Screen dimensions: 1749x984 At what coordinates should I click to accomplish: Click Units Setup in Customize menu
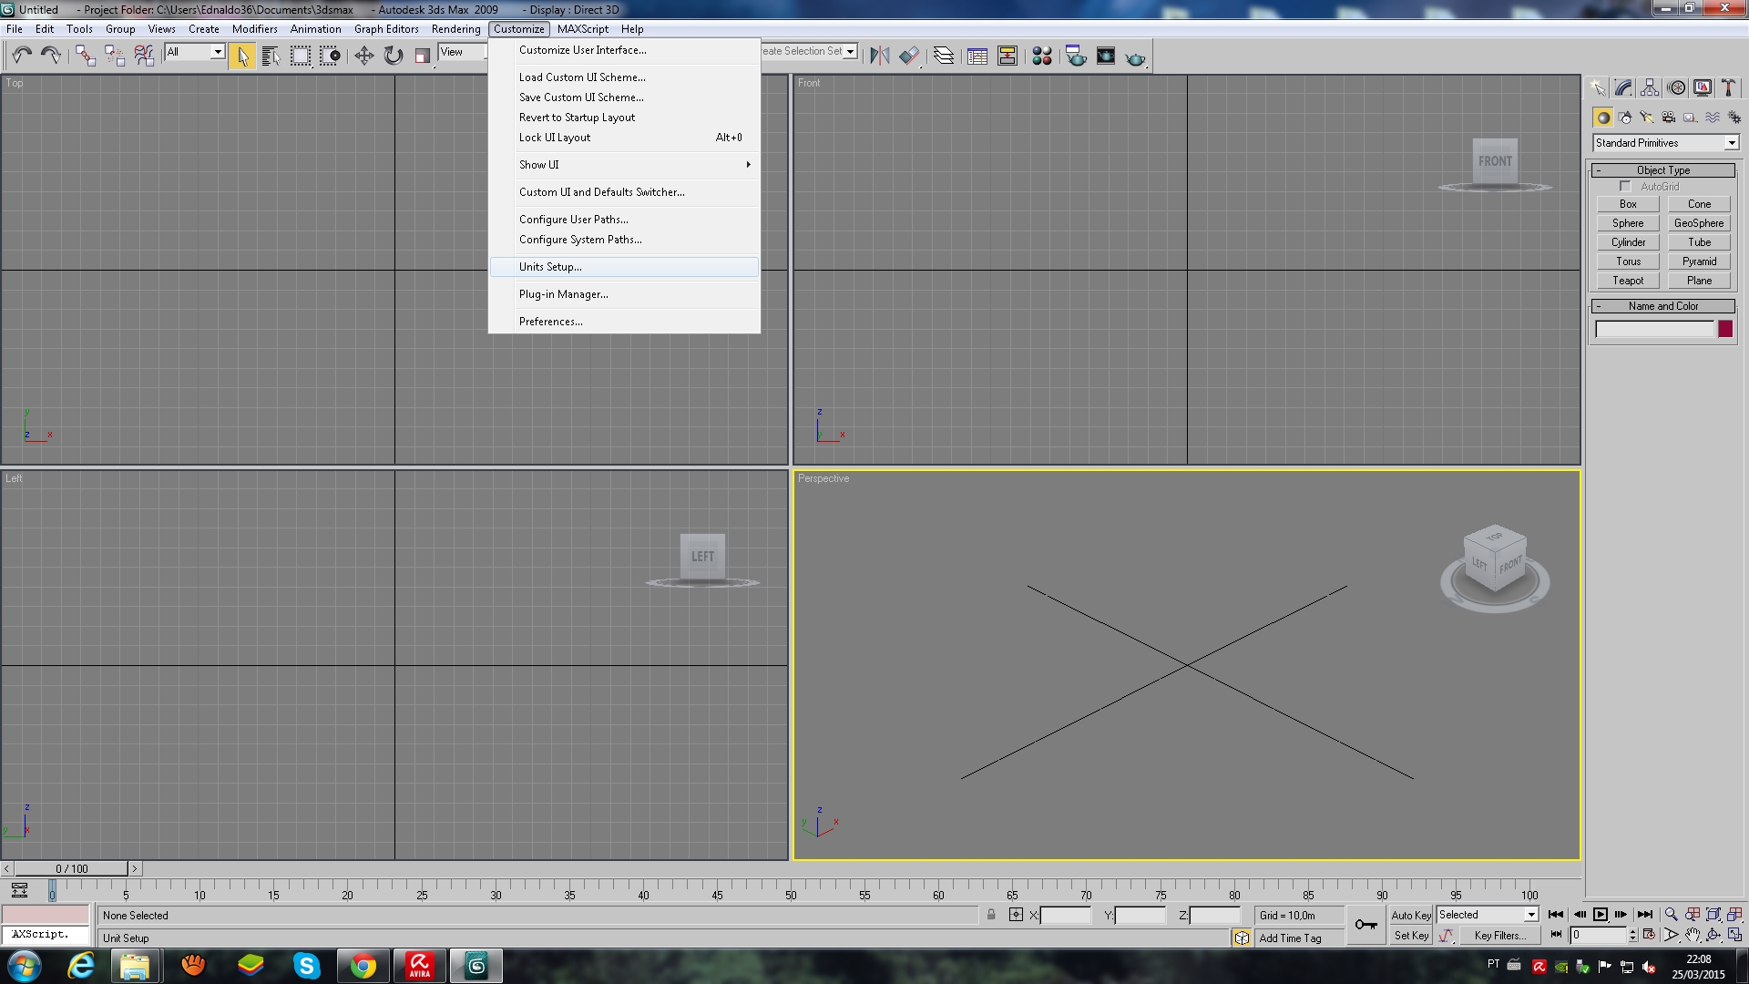tap(551, 265)
